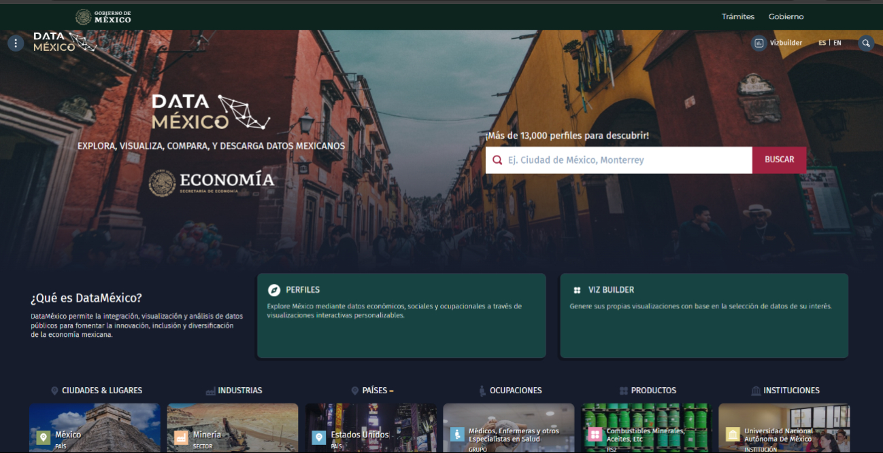Click the magnifier icon inside search box
The width and height of the screenshot is (883, 453).
click(x=498, y=160)
